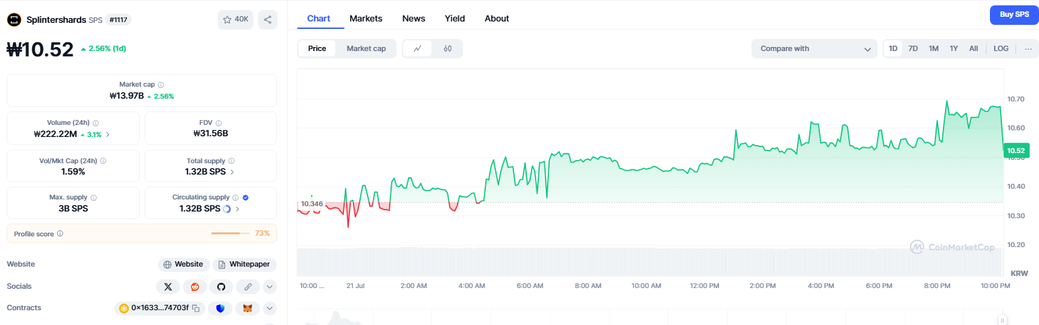Open the GitHub social link
The height and width of the screenshot is (325, 1039).
[x=221, y=287]
